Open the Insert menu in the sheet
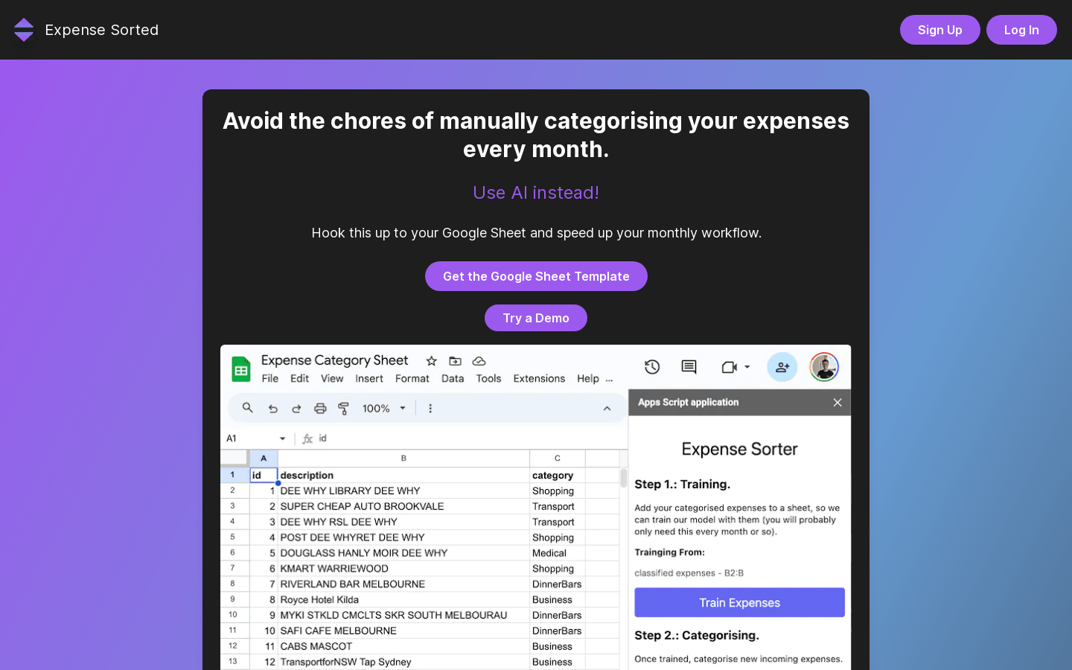The height and width of the screenshot is (670, 1072). pyautogui.click(x=369, y=378)
